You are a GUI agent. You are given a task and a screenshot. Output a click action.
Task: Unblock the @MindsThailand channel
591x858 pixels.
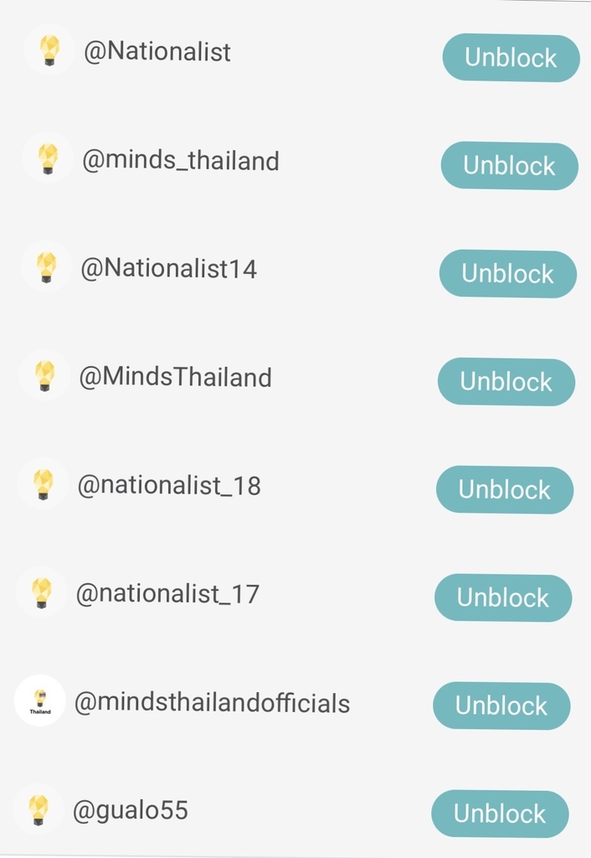[506, 381]
